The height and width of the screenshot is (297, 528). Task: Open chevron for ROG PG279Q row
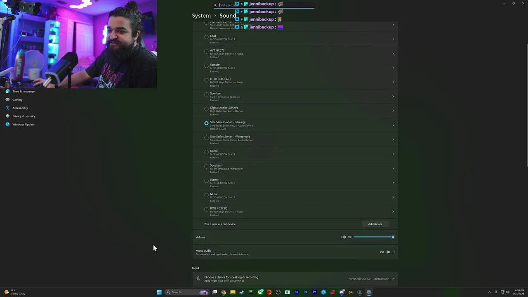[393, 212]
